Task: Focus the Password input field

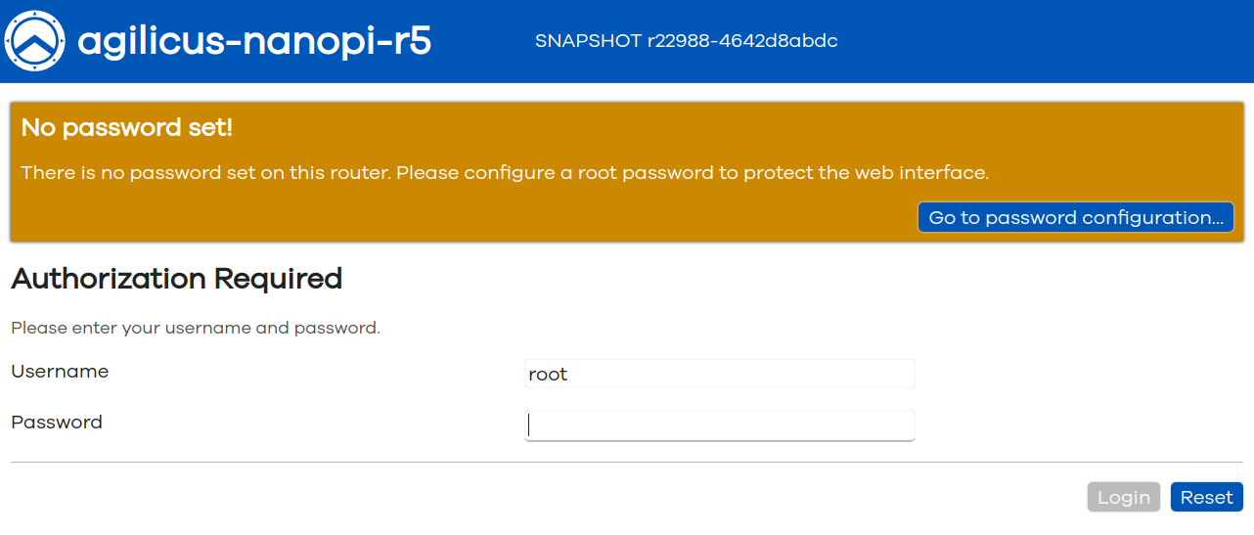Action: (x=719, y=425)
